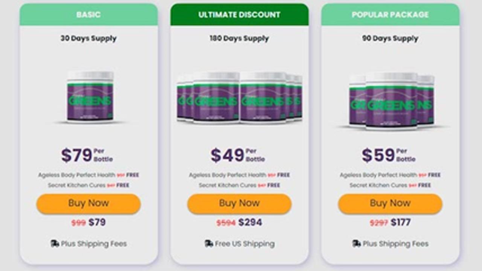Click the $297 $177 total price text
482x271 pixels.
[390, 222]
